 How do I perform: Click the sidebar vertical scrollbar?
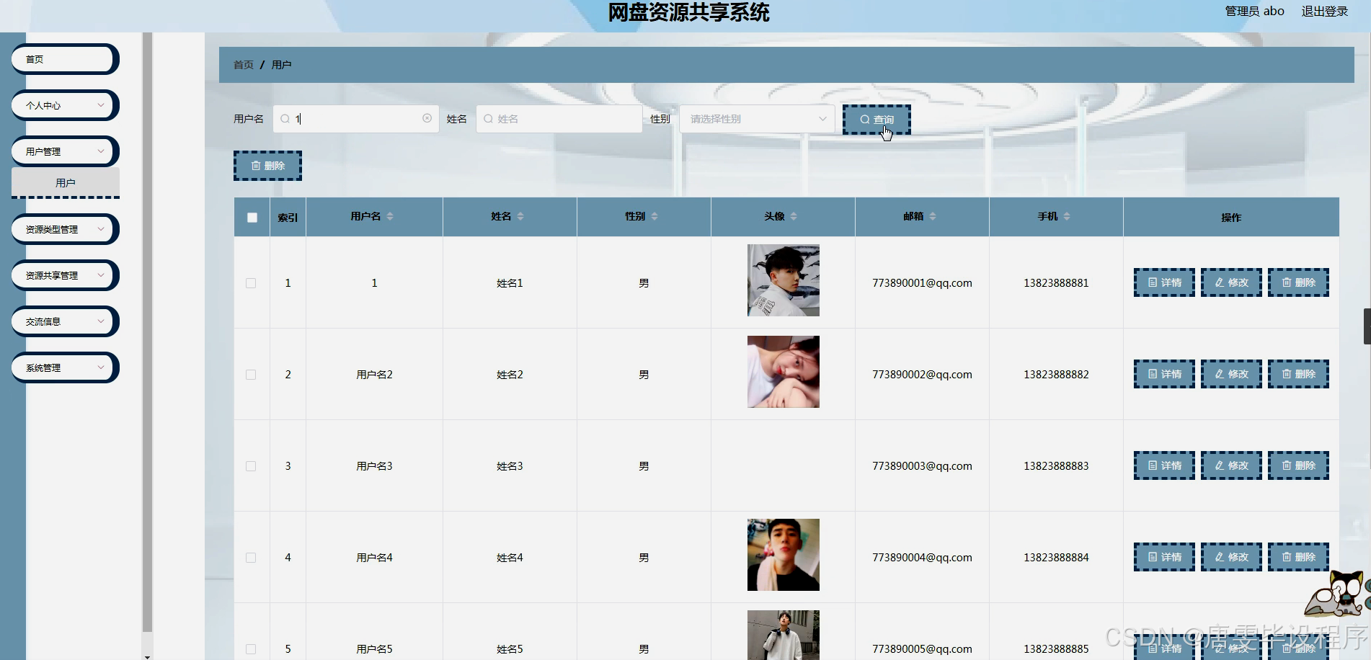(147, 331)
